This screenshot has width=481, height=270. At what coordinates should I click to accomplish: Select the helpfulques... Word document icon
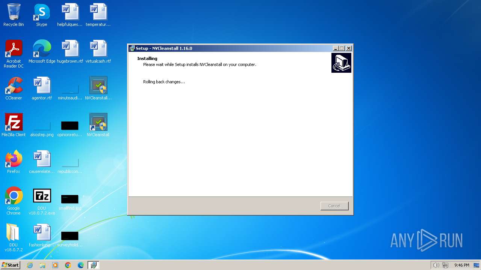click(x=70, y=15)
